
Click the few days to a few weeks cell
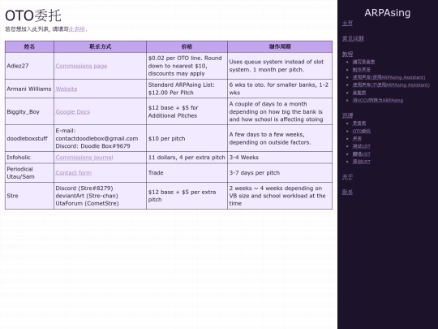[280, 138]
